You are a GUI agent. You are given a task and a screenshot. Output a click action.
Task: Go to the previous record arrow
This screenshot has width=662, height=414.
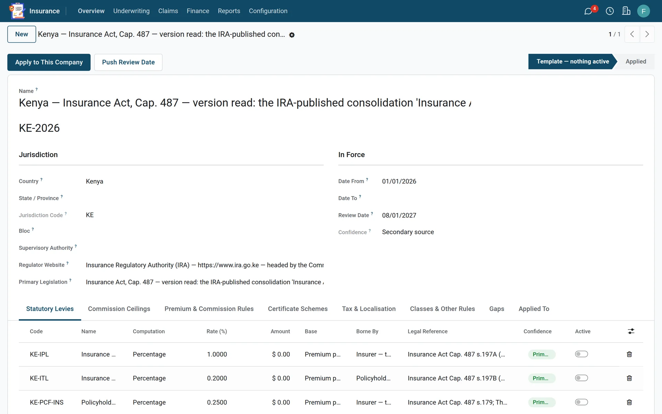coord(632,34)
